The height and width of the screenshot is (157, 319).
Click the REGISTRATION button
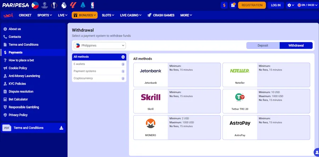point(252,5)
